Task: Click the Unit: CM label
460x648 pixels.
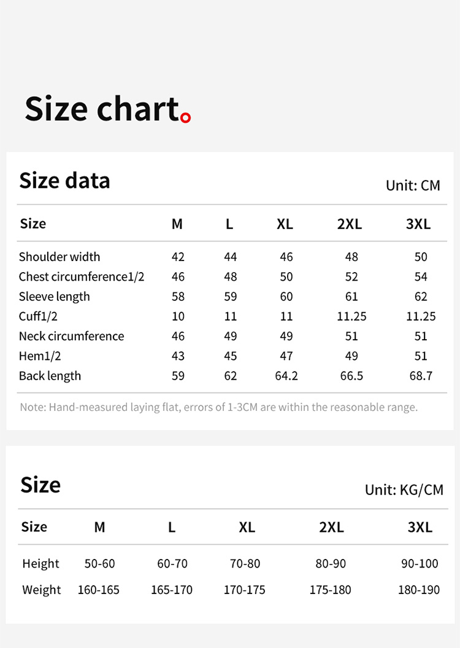Action: 413,185
